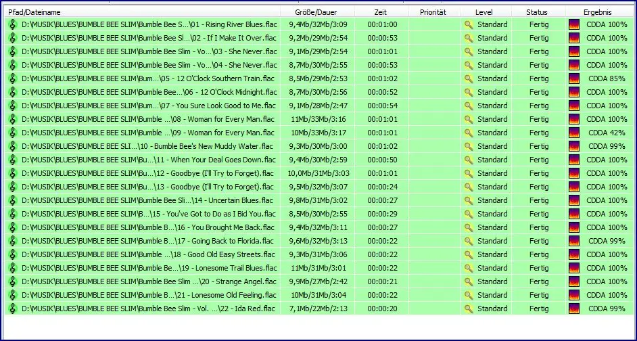Viewport: 637px width, 341px height.
Task: Click spectrum icon in Going Back to Florida row
Action: tap(573, 241)
